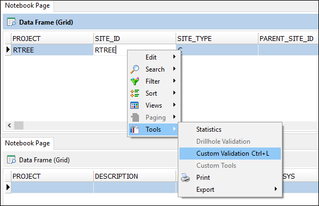This screenshot has height=206, width=319.
Task: Click the Filter funnel icon
Action: pos(135,81)
